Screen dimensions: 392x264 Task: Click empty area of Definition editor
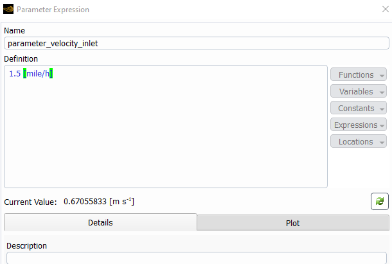[x=166, y=132]
